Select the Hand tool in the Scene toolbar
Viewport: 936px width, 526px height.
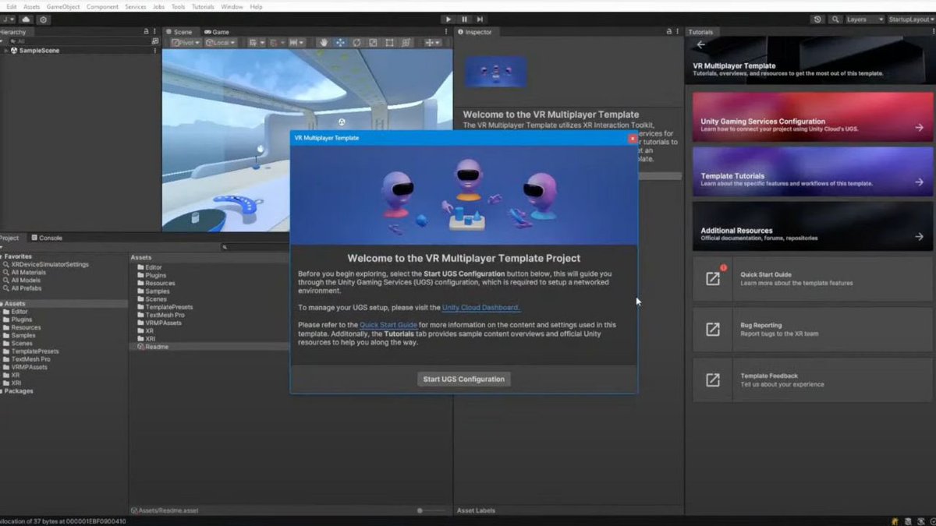(x=323, y=43)
